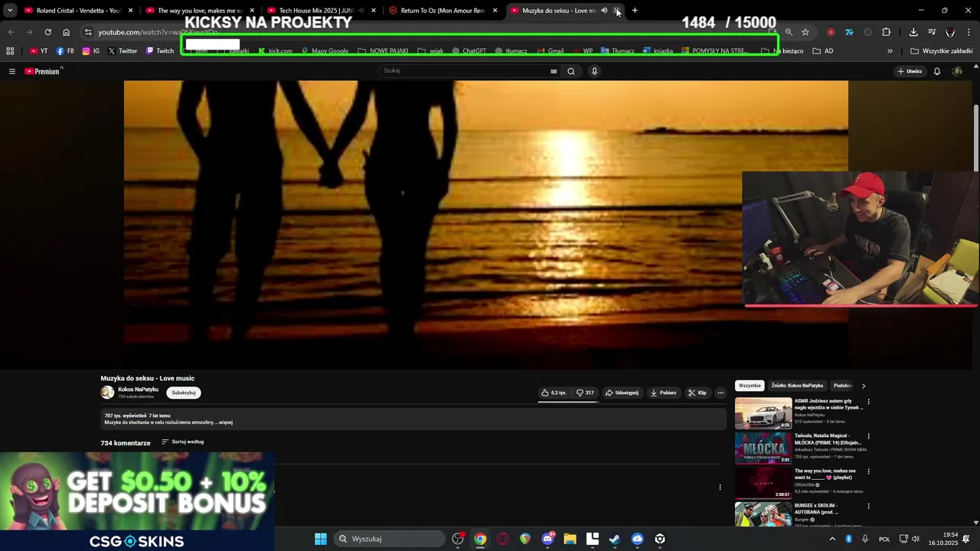Show next category chips with the arrow
Screen dimensions: 980x551
pos(864,386)
